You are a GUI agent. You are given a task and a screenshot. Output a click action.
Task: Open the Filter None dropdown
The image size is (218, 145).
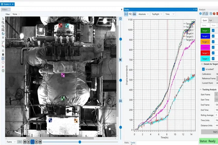tap(16, 14)
